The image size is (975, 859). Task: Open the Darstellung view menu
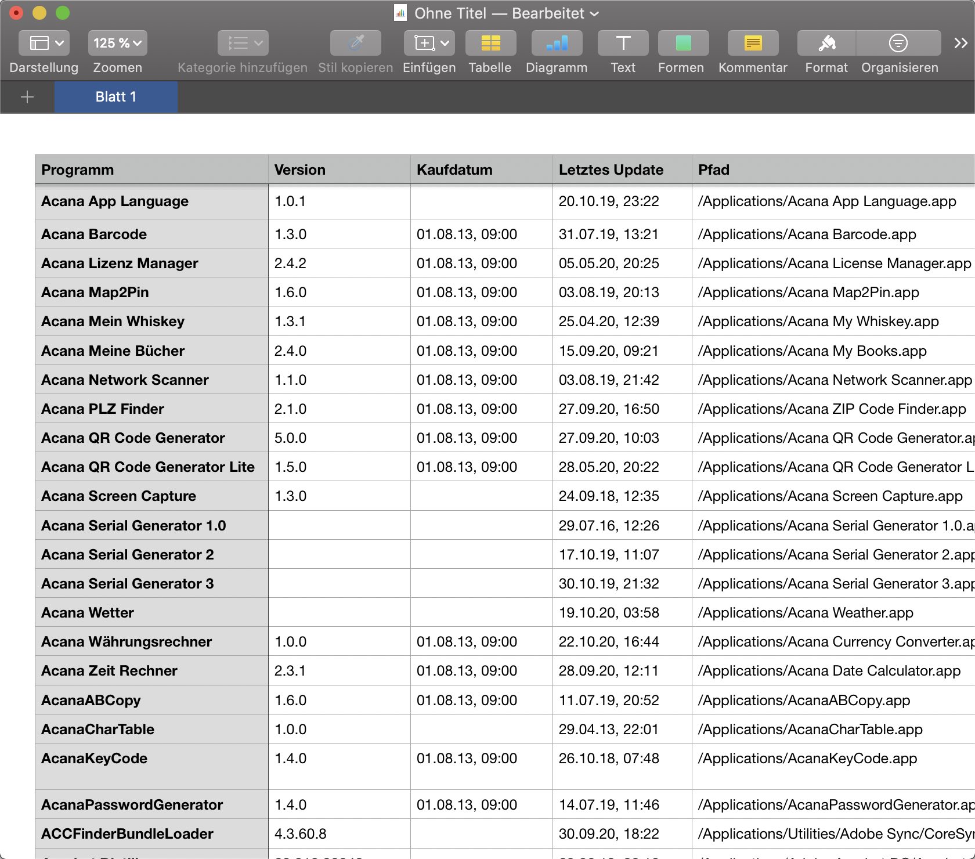(44, 43)
